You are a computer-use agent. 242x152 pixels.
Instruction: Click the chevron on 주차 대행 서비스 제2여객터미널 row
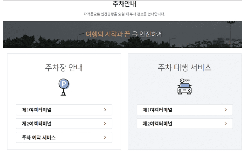(226, 123)
